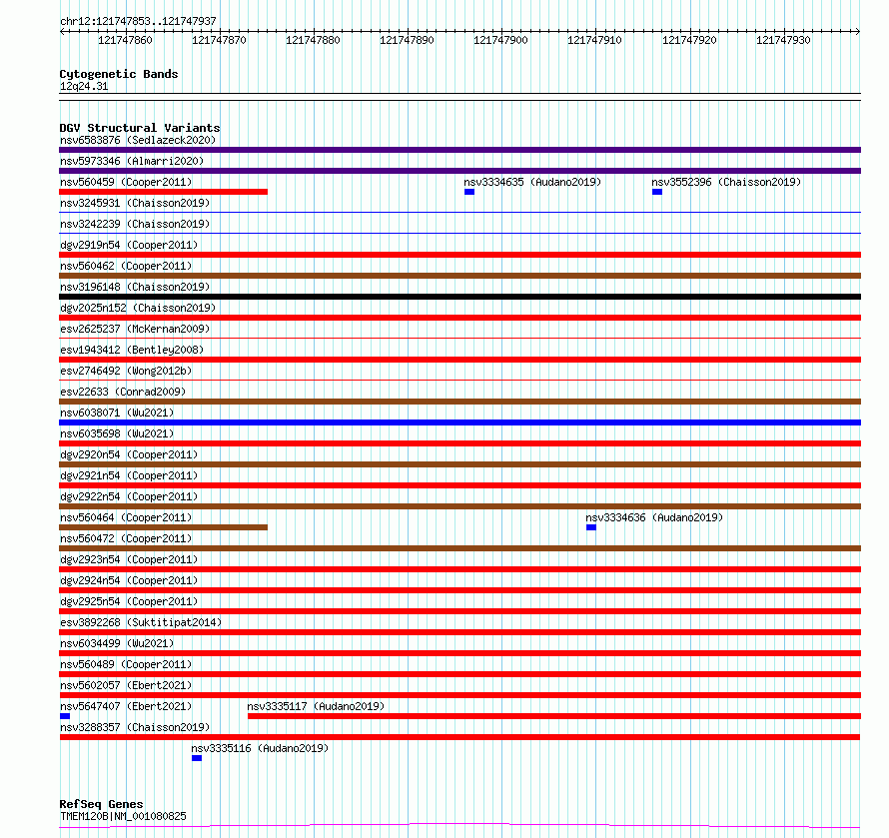The width and height of the screenshot is (889, 838).
Task: Click ruler position 121747900
Action: 500,40
